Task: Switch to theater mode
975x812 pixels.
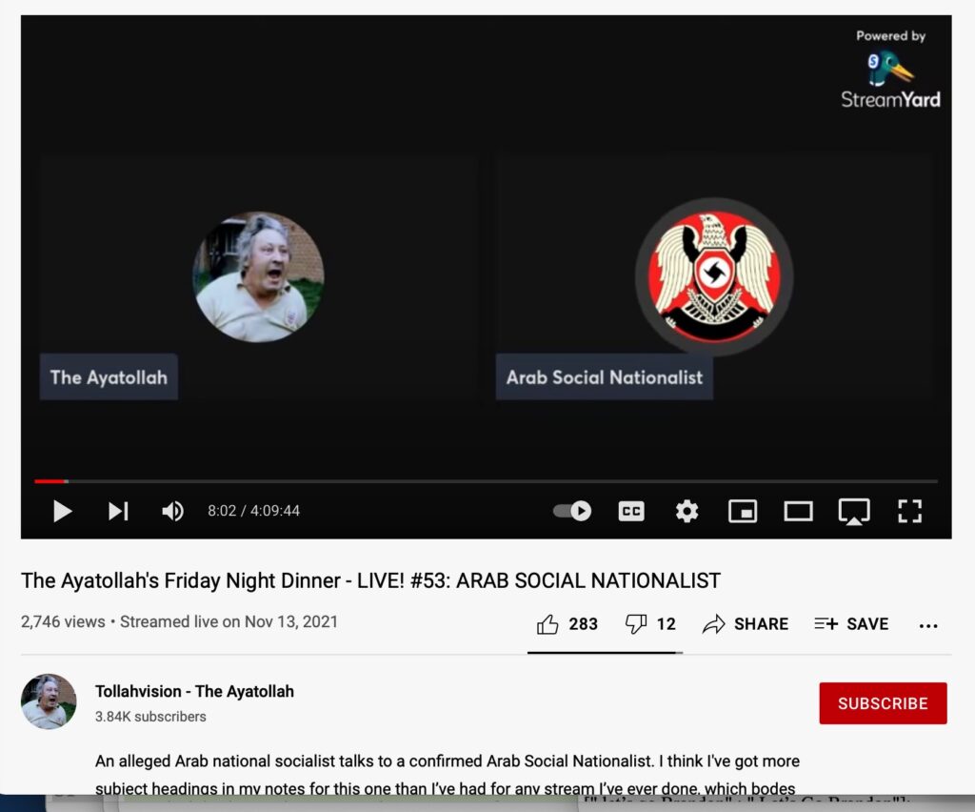Action: coord(798,512)
